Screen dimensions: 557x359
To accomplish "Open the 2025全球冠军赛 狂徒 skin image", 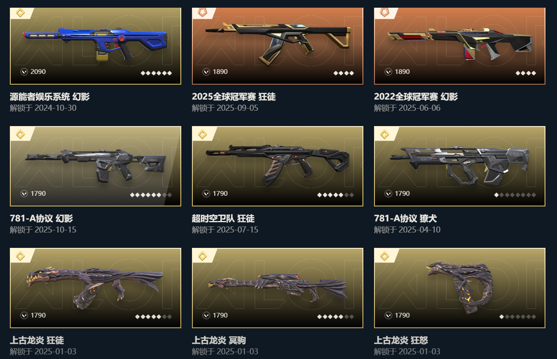I will pos(278,46).
